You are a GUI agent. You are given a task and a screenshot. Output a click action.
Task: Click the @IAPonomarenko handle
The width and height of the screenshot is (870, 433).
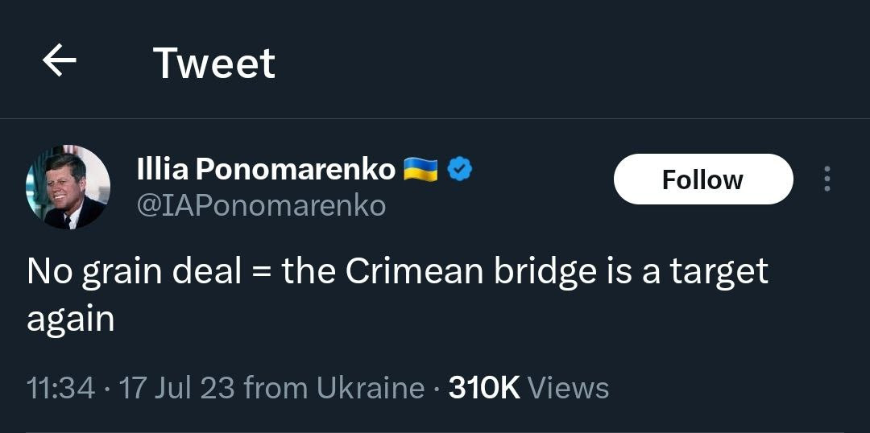(262, 206)
